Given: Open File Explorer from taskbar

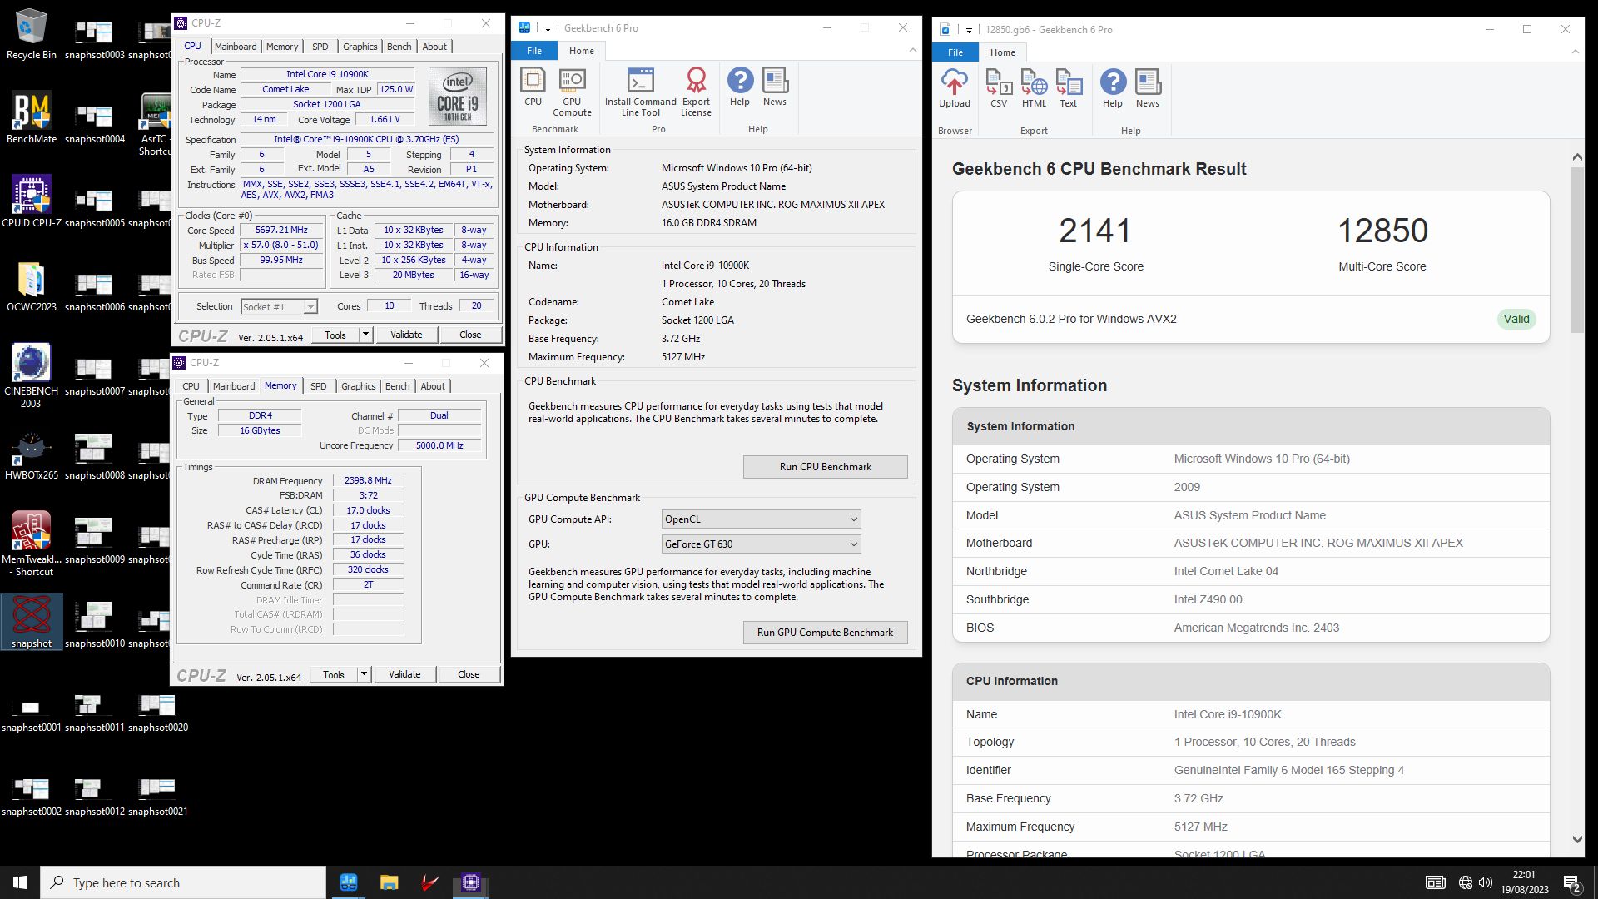Looking at the screenshot, I should point(389,882).
